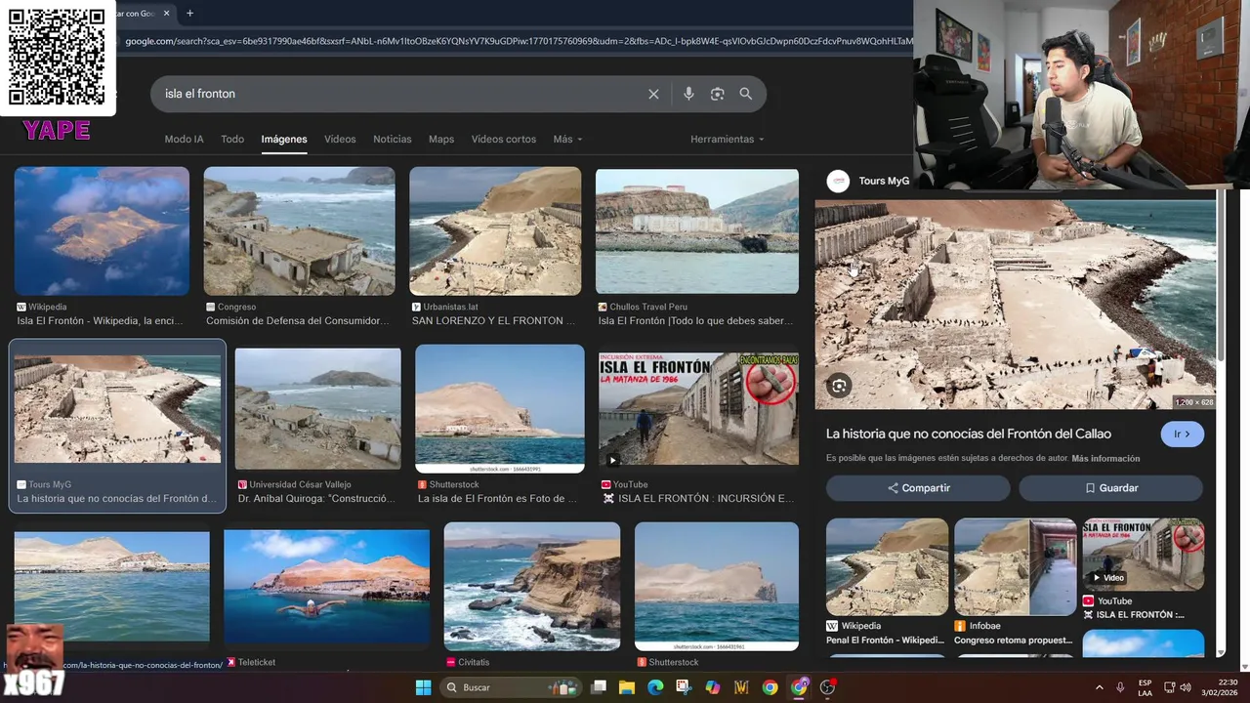Close the current browser tab
Viewport: 1250px width, 703px height.
167,13
